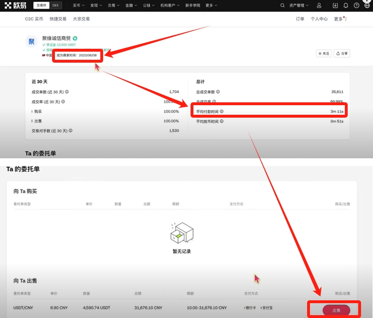Expand the 发现 dropdown menu
Screen dimensions: 373x318
tap(96, 5)
